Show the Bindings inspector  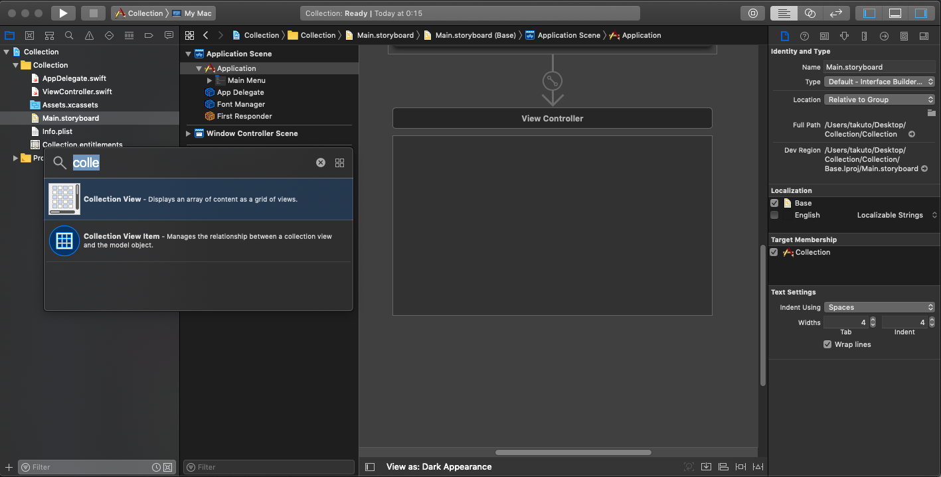904,36
